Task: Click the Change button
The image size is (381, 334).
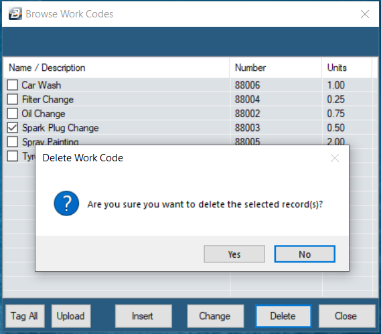Action: click(x=216, y=316)
